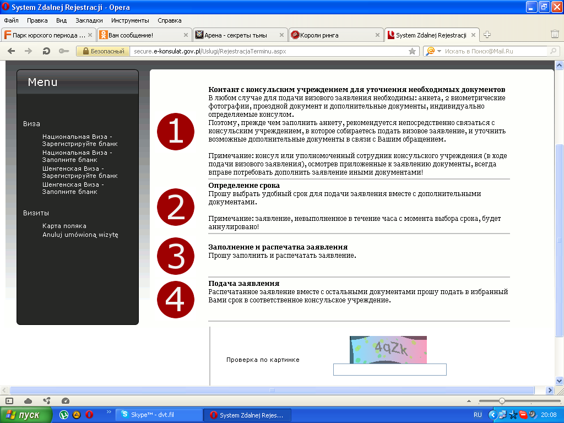Reload the page with the refresh icon
Screen dimensions: 564x423
46,51
